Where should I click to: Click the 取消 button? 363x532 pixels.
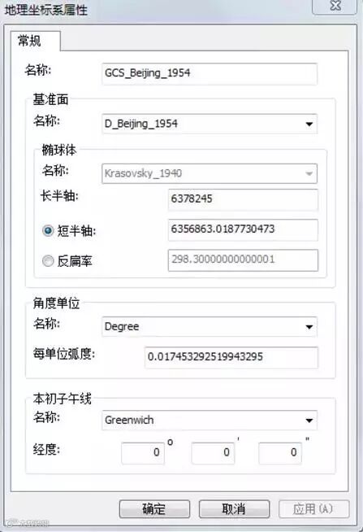coord(234,509)
